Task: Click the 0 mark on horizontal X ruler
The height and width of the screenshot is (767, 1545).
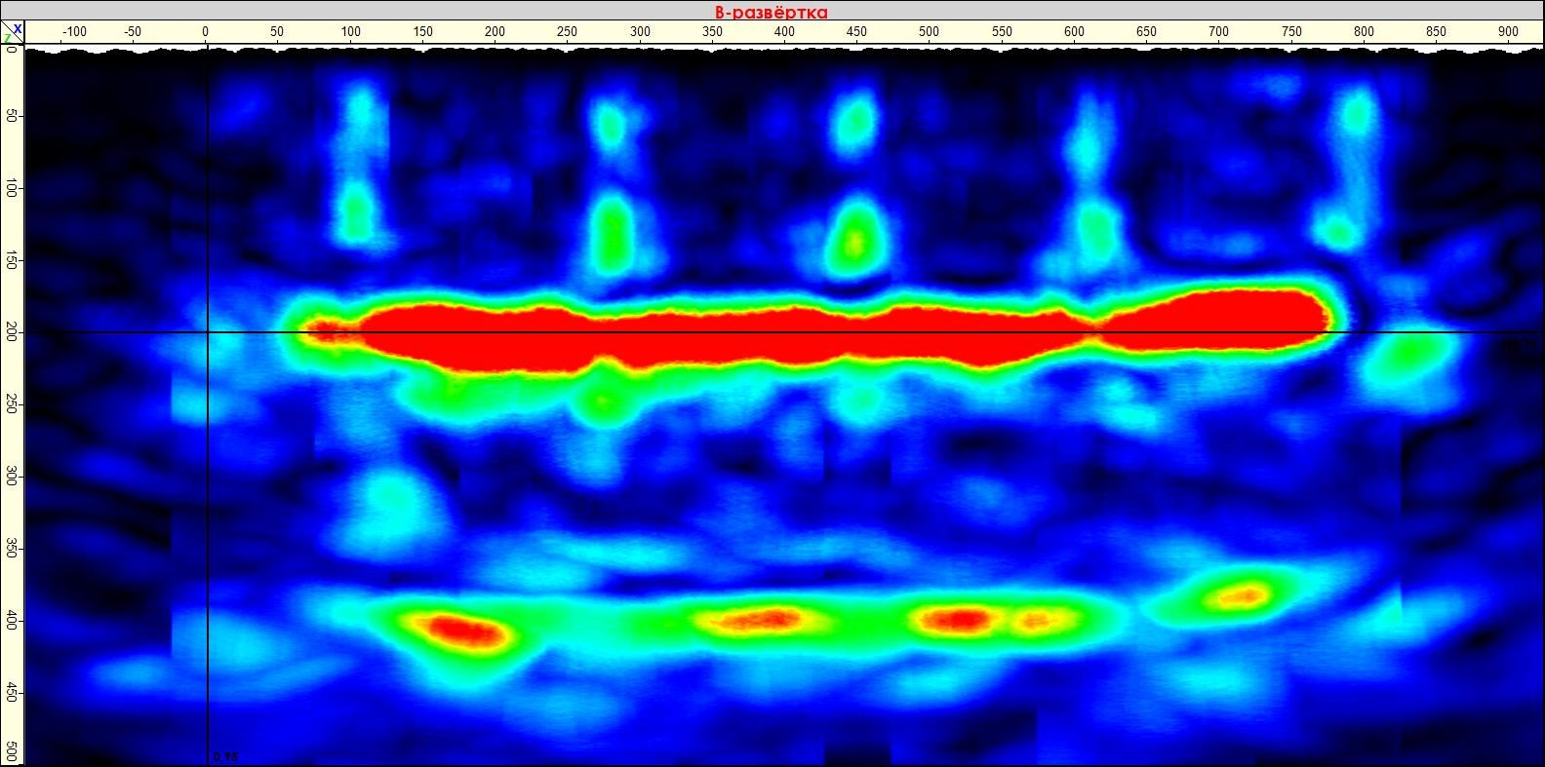Action: [206, 32]
